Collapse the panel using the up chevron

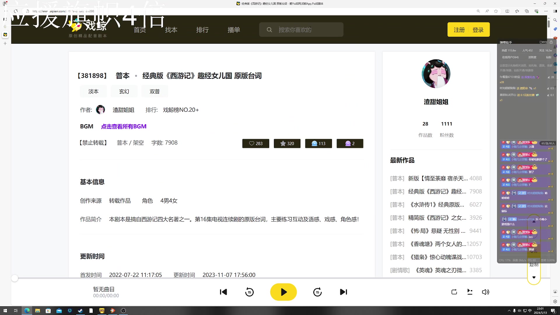click(534, 221)
